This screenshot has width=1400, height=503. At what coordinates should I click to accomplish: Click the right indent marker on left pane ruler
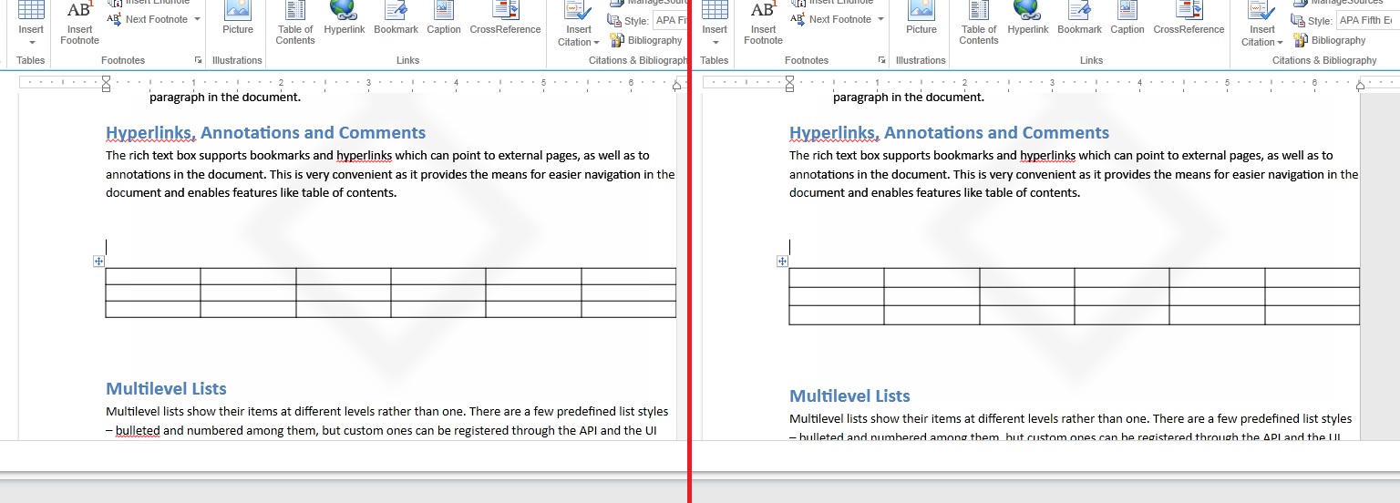click(x=676, y=87)
